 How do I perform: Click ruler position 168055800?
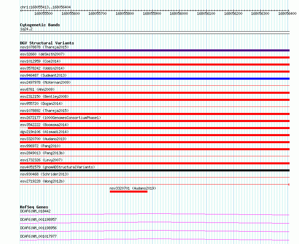point(125,13)
